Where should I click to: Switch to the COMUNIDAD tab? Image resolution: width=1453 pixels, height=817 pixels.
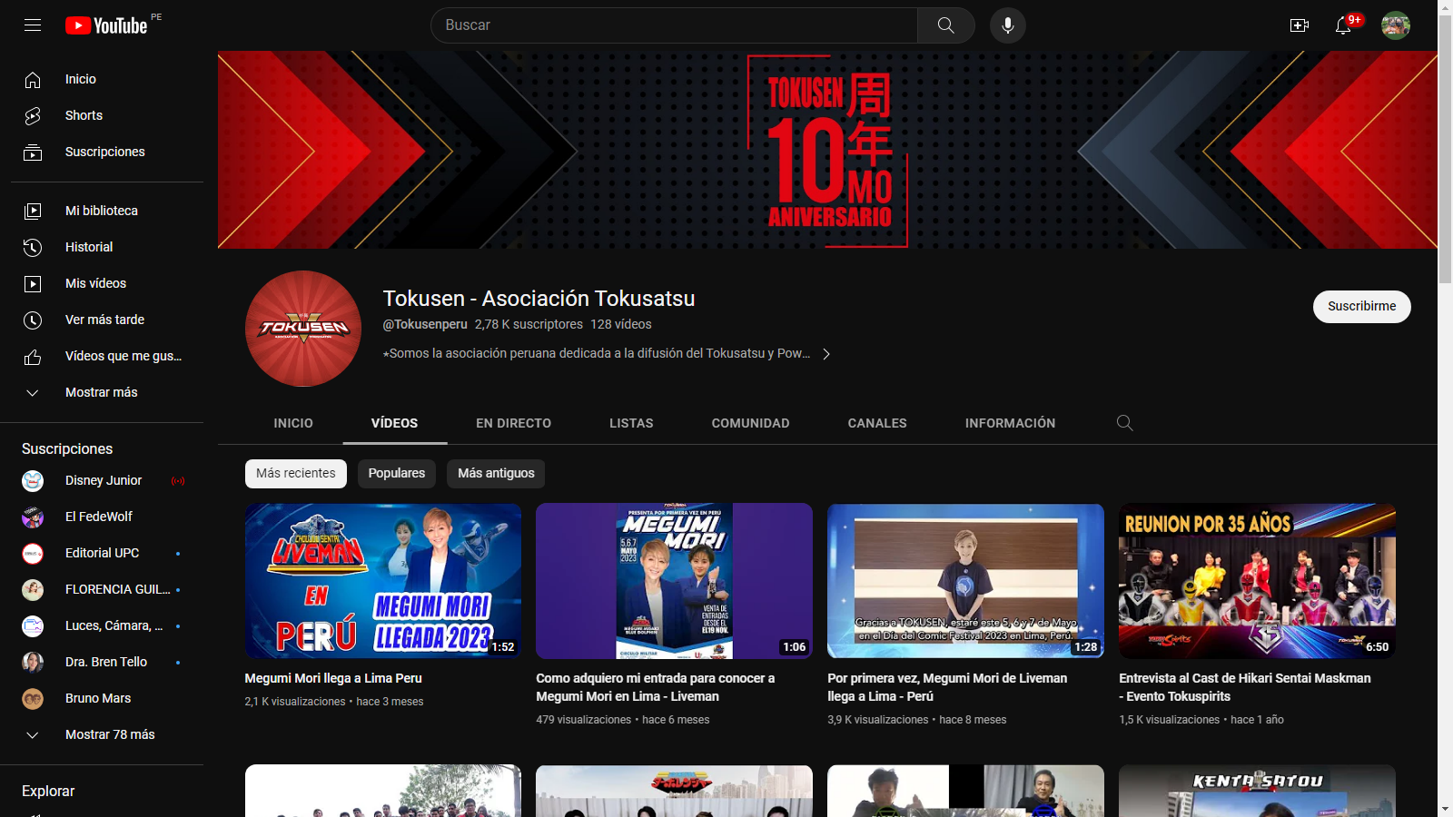tap(751, 423)
